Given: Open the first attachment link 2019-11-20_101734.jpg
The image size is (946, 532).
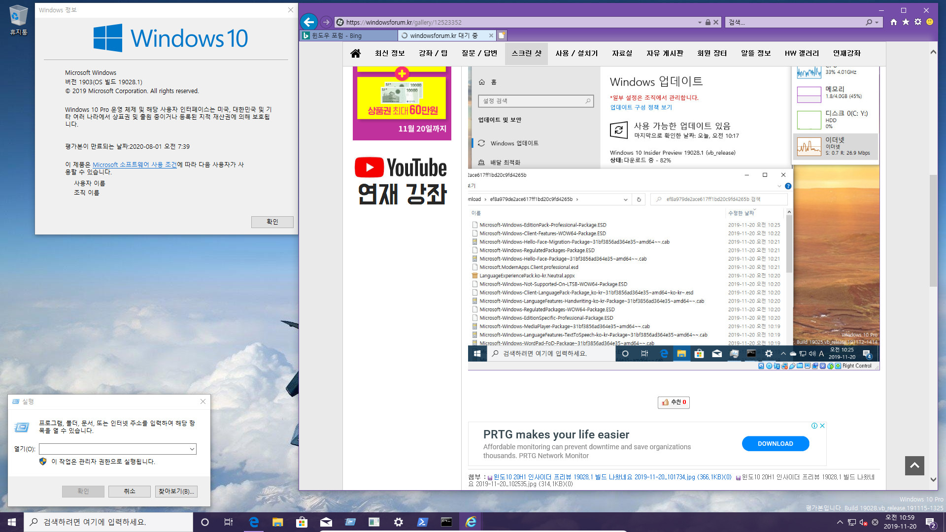Looking at the screenshot, I should [612, 477].
